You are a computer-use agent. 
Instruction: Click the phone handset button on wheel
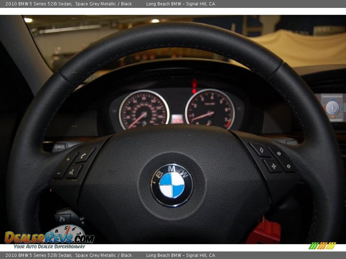(84, 156)
